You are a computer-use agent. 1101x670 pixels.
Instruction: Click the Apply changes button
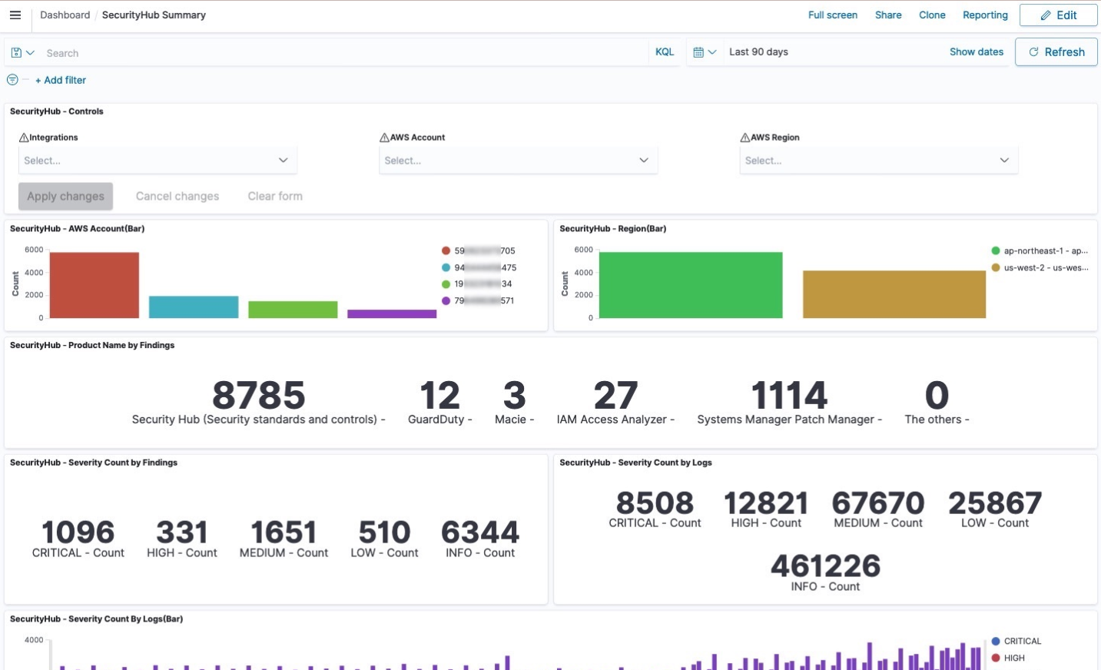[65, 196]
